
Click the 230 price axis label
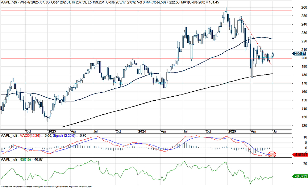304,33
